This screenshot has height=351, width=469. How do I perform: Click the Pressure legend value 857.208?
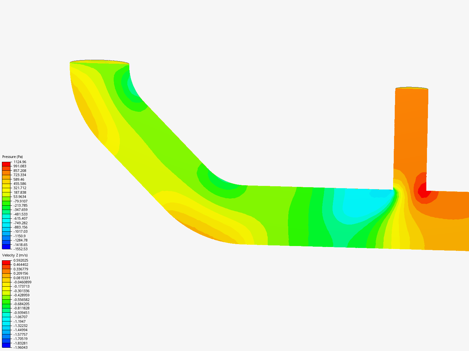[x=20, y=171]
